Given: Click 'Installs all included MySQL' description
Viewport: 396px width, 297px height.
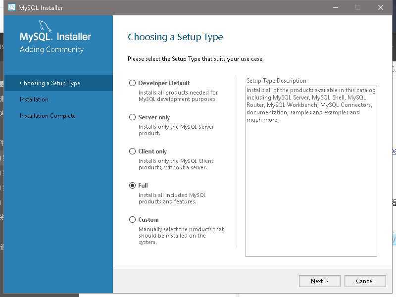Looking at the screenshot, I should point(172,198).
